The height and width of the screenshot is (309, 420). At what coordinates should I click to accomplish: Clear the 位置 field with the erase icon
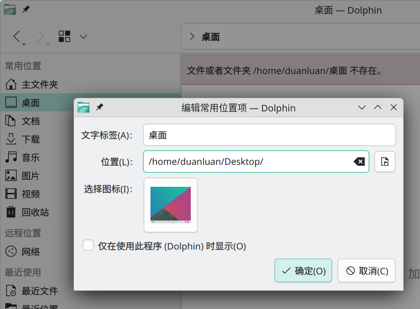(x=359, y=162)
